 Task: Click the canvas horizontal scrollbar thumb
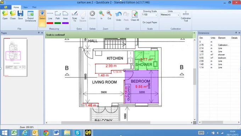click(x=106, y=123)
